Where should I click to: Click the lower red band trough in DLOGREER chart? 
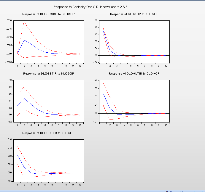pos(24,177)
